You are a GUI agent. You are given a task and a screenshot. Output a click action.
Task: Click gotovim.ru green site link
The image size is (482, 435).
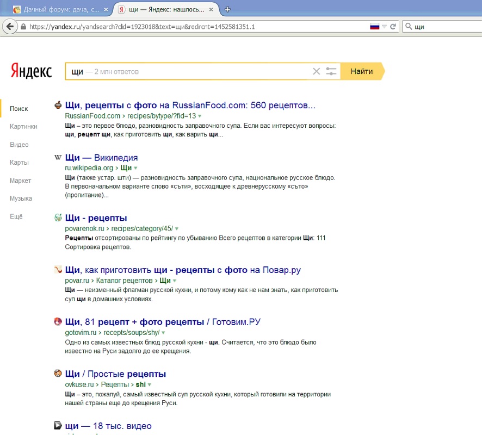pos(81,332)
